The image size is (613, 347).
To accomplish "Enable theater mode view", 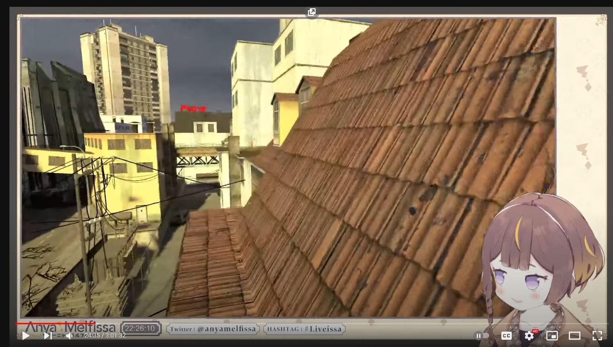I will point(574,335).
